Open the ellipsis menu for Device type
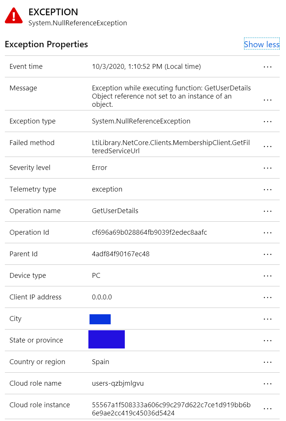Screen dimensions: 286x421 267,276
